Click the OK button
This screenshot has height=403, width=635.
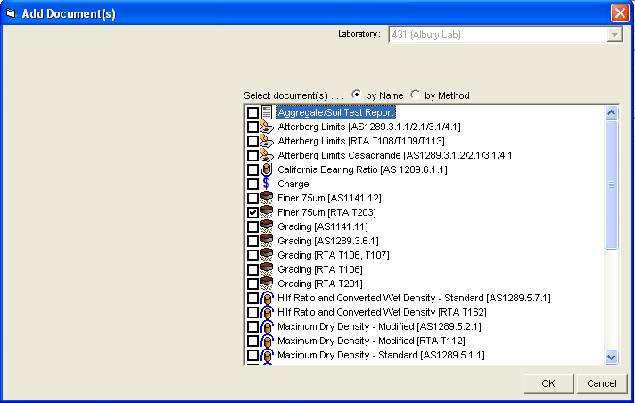548,383
